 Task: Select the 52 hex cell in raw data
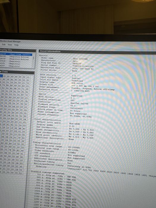click(24, 80)
